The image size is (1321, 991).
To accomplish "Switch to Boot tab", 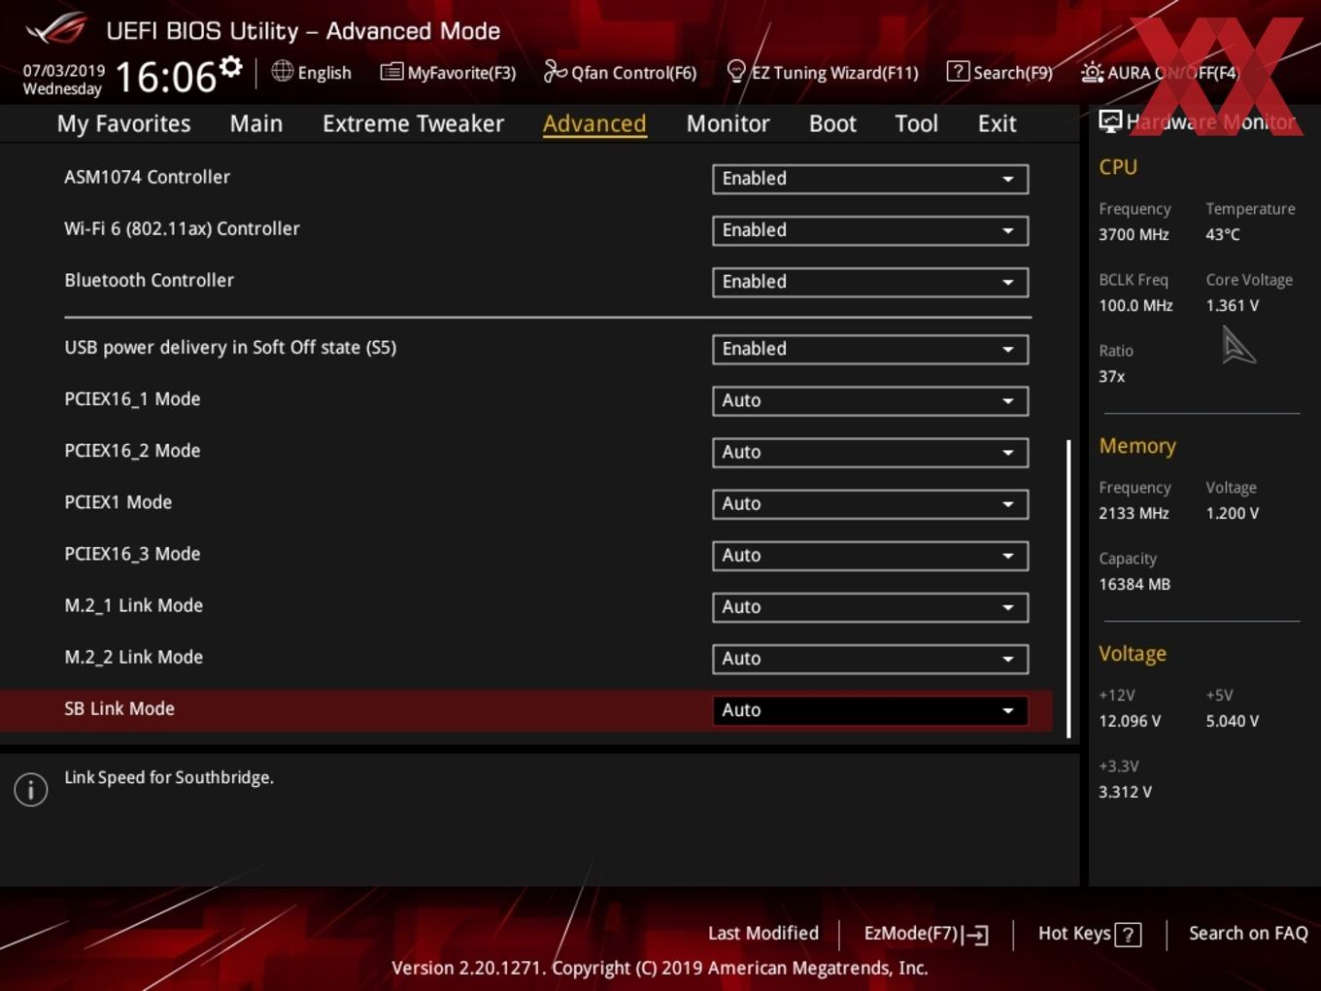I will click(832, 123).
